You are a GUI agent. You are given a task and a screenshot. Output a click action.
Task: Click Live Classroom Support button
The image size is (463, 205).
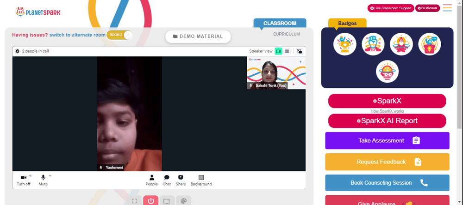point(391,8)
